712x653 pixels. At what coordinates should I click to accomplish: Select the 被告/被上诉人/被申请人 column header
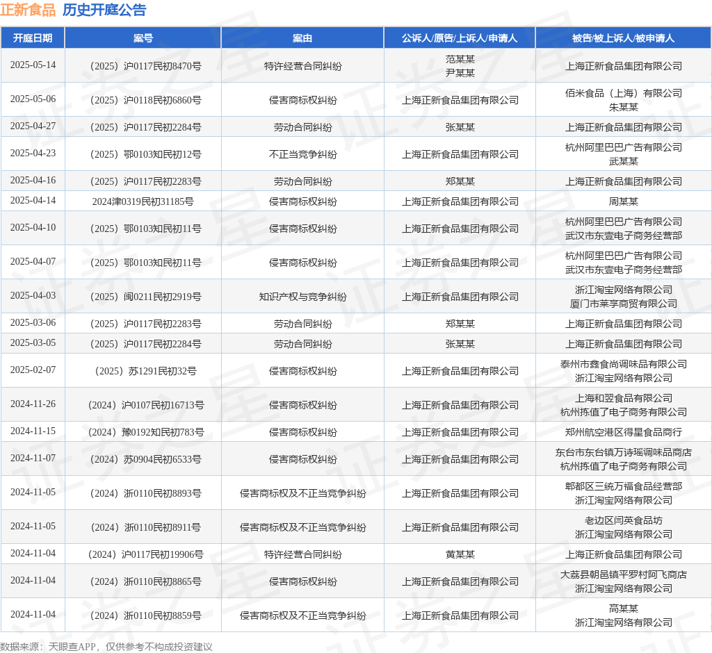point(624,38)
